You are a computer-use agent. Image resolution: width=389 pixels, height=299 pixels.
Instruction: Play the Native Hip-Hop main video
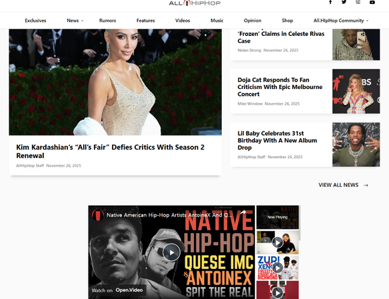pos(171,252)
